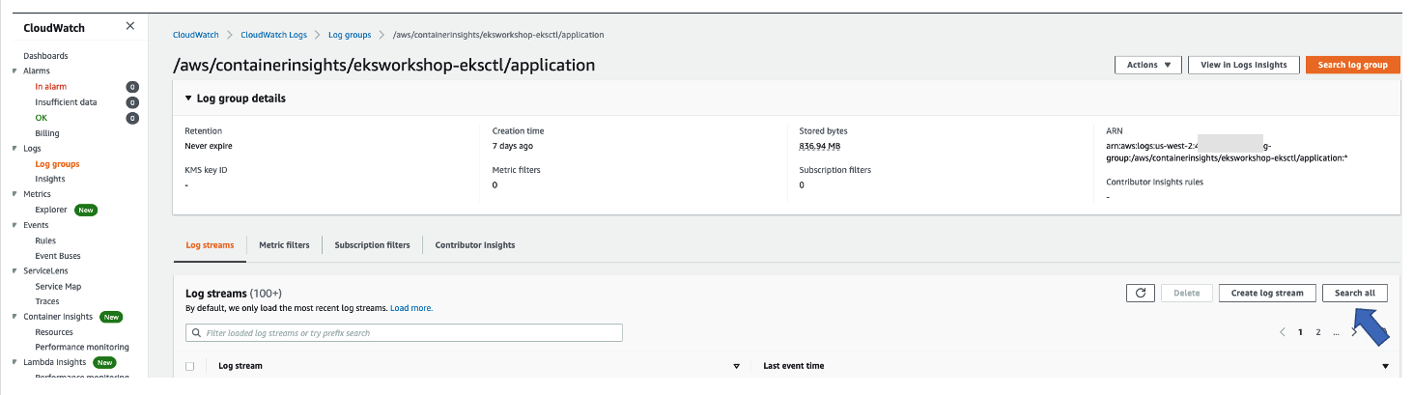Collapse the Logs sidebar section
The image size is (1413, 395).
(14, 149)
